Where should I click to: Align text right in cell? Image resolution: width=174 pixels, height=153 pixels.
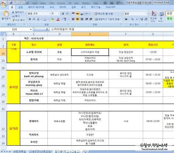tap(81, 19)
